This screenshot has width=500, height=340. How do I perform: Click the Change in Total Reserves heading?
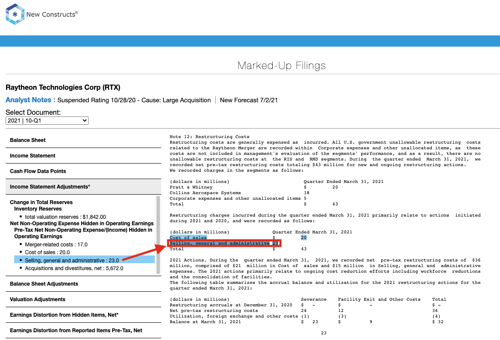[41, 202]
